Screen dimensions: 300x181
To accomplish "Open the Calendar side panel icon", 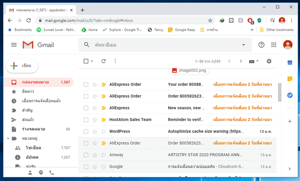I will click(290, 62).
